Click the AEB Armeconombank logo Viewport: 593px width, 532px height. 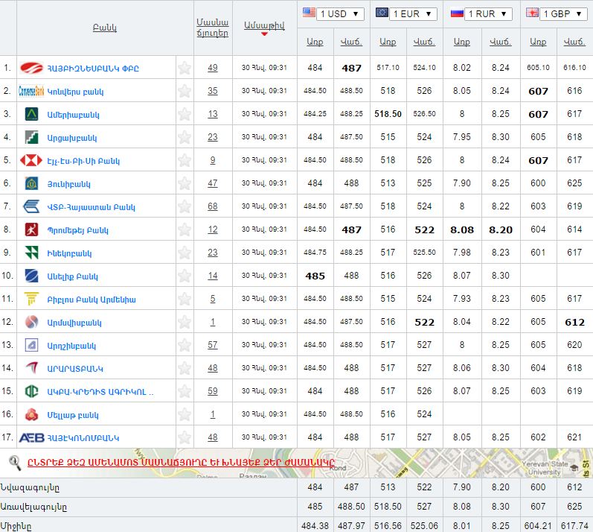pyautogui.click(x=31, y=438)
